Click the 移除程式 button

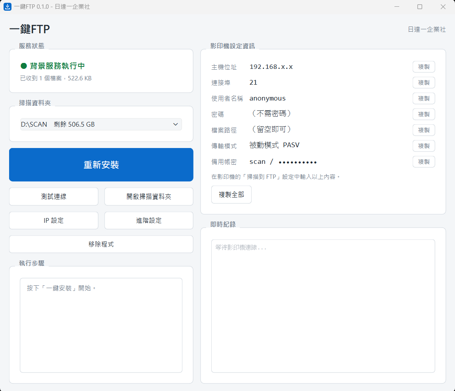pos(101,244)
